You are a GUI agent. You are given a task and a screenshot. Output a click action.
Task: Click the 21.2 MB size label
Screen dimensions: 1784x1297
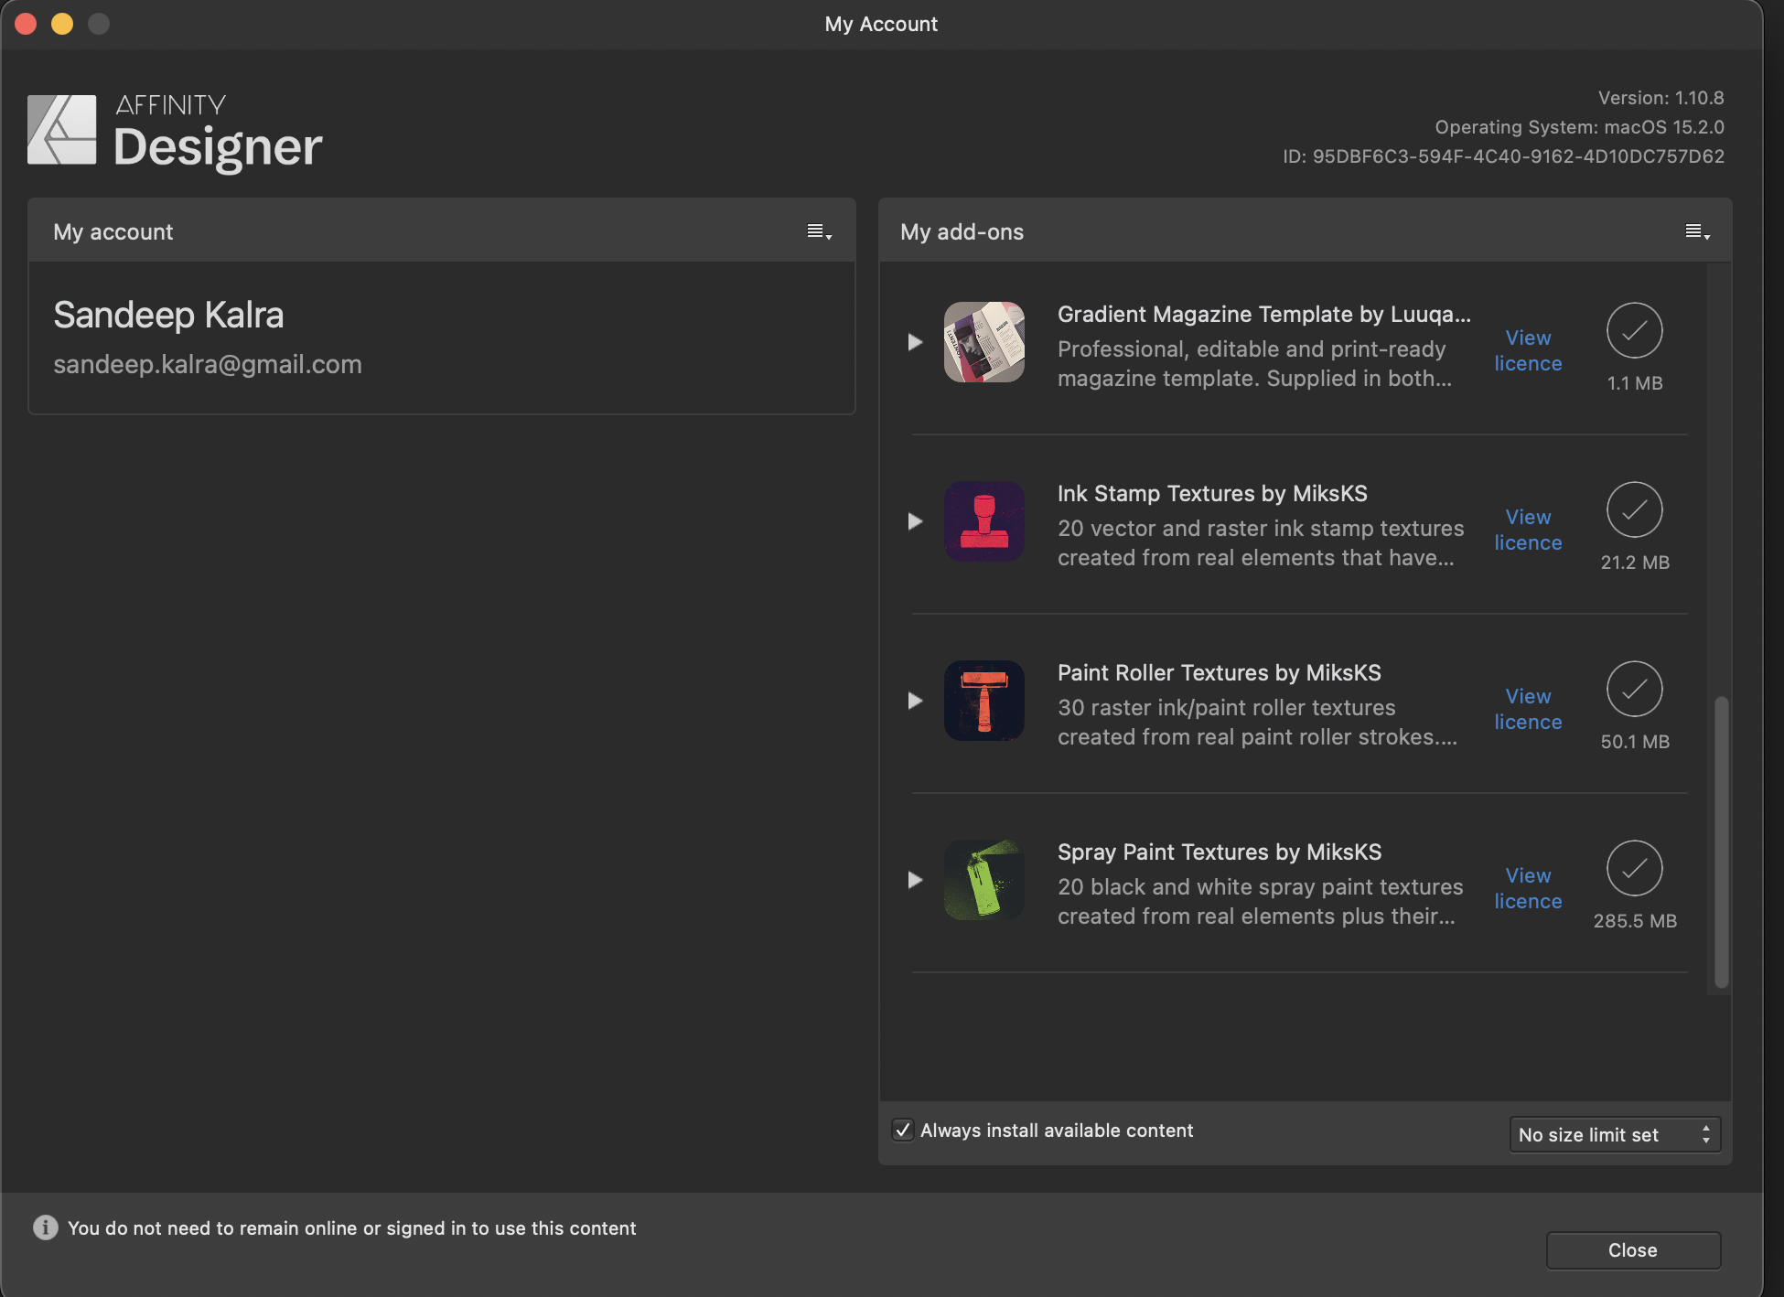[1635, 563]
